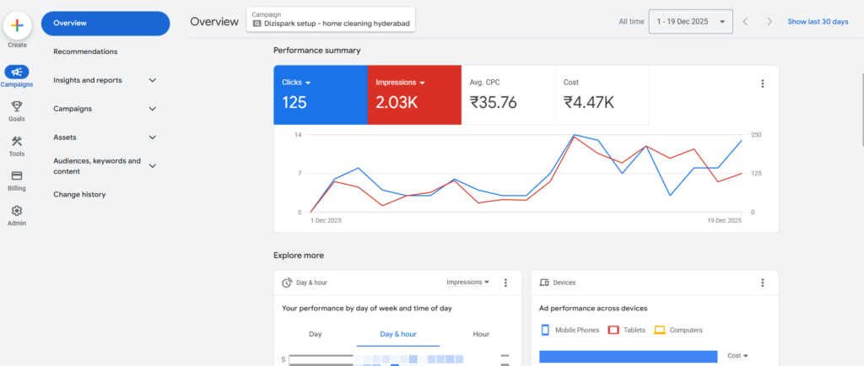Click the blue Mobile Phones cost bar
The width and height of the screenshot is (864, 366).
coord(628,357)
